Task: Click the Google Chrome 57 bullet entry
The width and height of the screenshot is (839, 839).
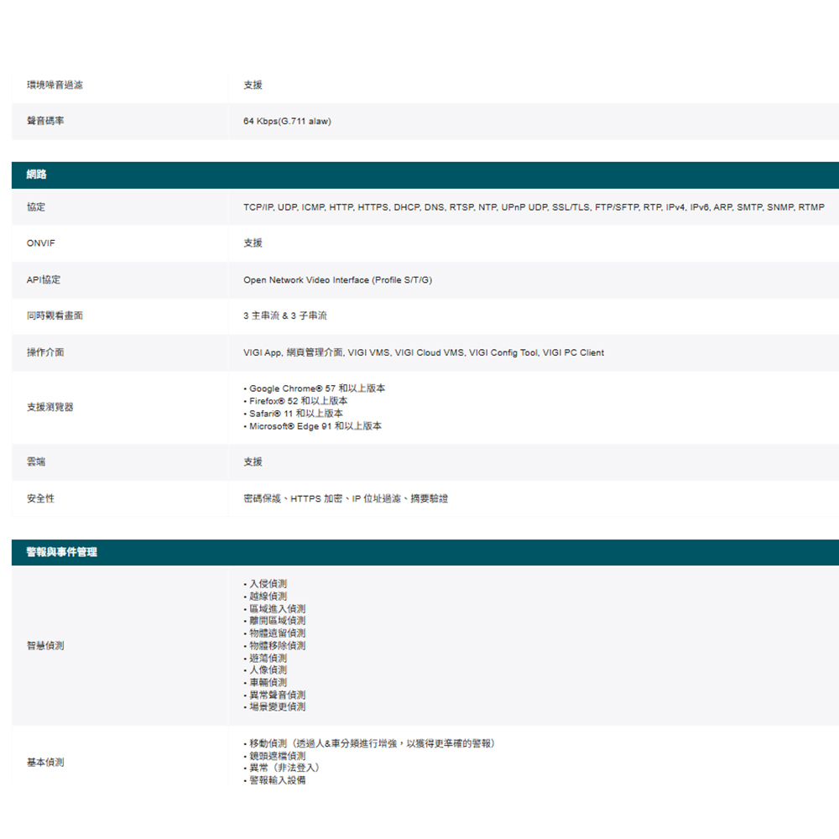Action: pyautogui.click(x=317, y=388)
